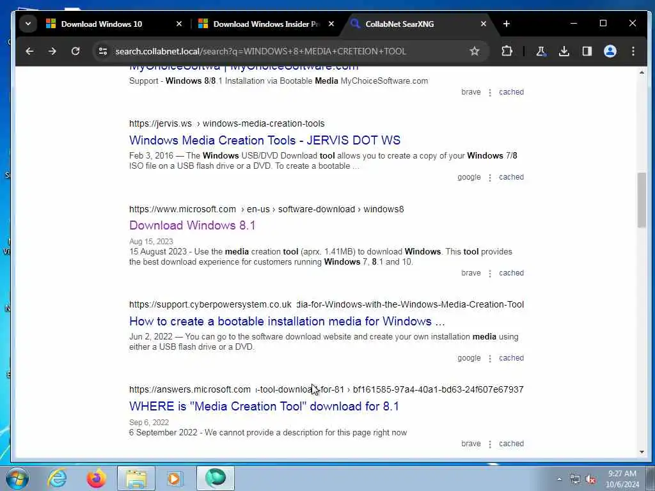The width and height of the screenshot is (655, 491).
Task: Go forward to the next page
Action: pos(52,51)
